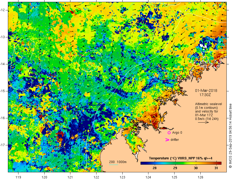
Task: Click latitude axis label -16
Action: coord(3,118)
